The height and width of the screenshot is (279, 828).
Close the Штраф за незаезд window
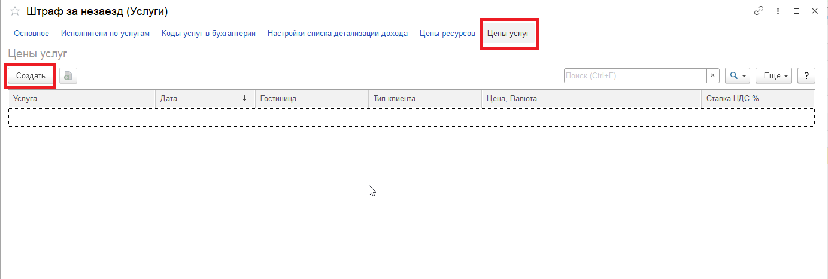[815, 11]
